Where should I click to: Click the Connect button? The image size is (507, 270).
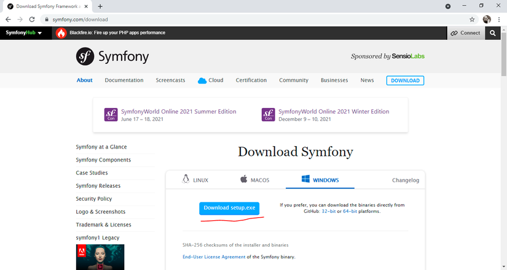tap(466, 33)
